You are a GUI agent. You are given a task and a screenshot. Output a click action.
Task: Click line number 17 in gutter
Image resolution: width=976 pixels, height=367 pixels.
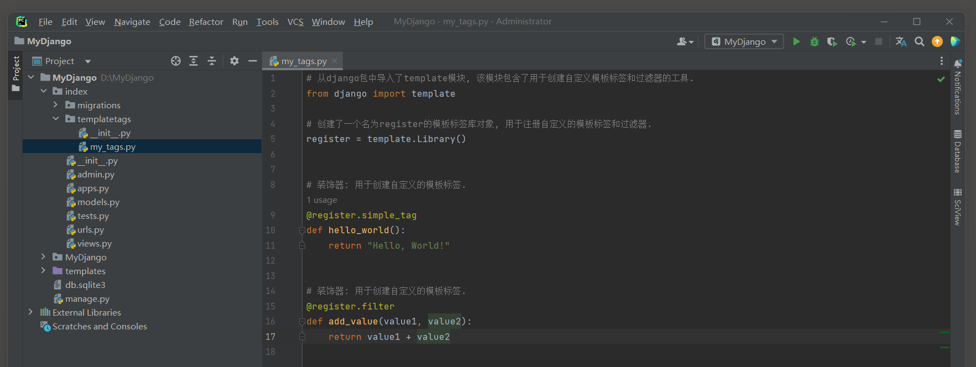click(270, 337)
